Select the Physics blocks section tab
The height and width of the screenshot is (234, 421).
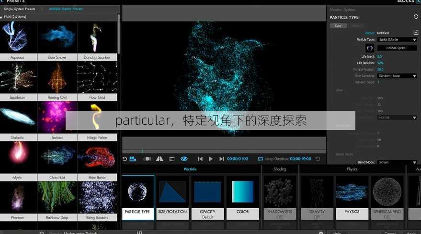click(352, 169)
